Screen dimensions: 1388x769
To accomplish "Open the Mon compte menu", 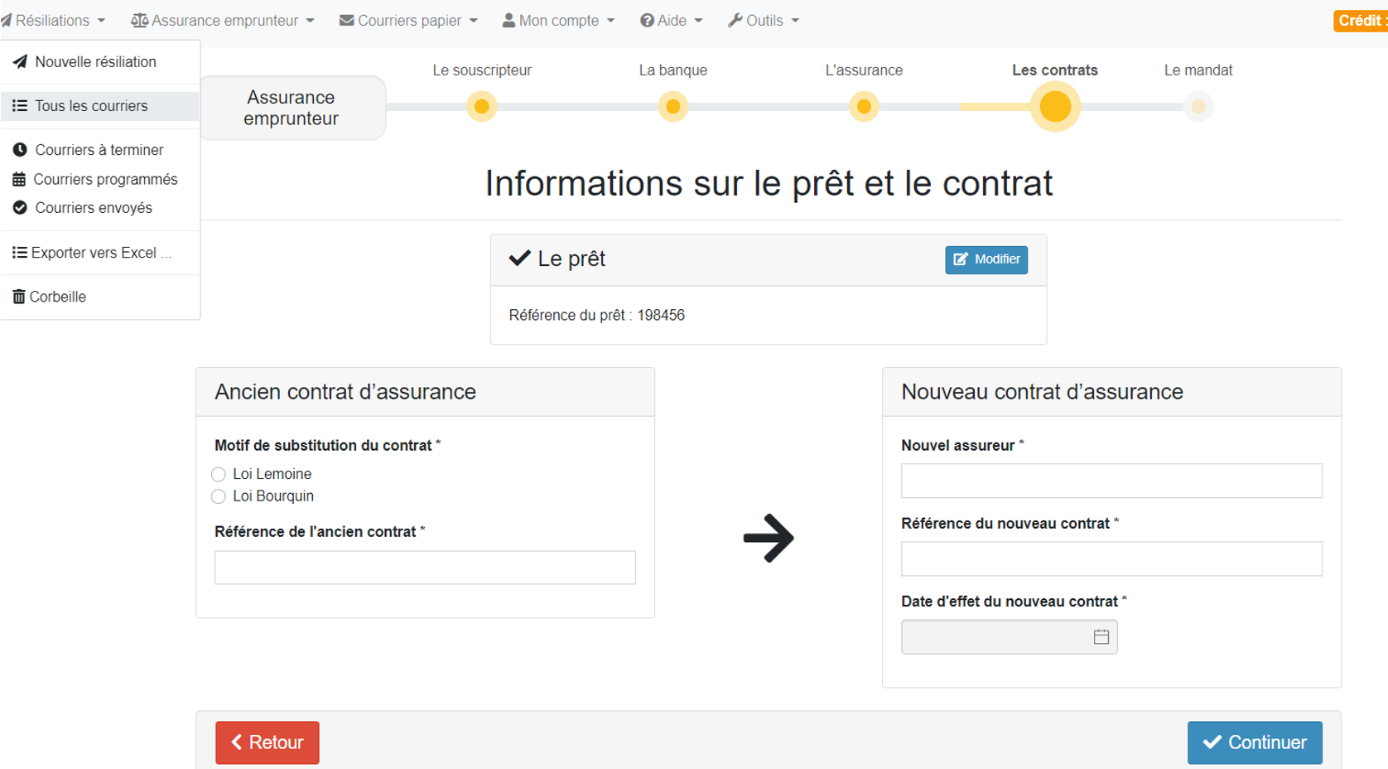I will pyautogui.click(x=559, y=21).
